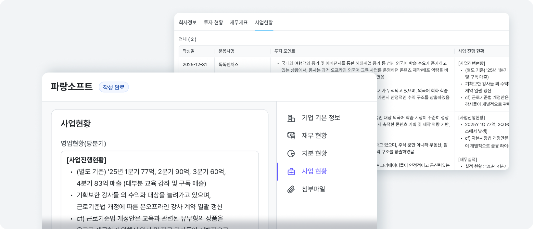The height and width of the screenshot is (229, 533).
Task: Click inside the 영업현황 text area
Action: point(160,190)
